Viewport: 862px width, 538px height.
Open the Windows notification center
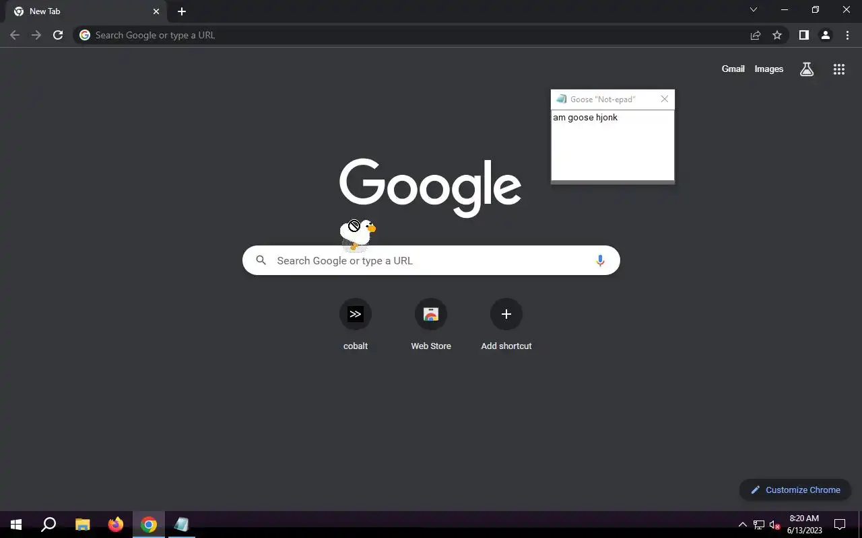tap(840, 525)
